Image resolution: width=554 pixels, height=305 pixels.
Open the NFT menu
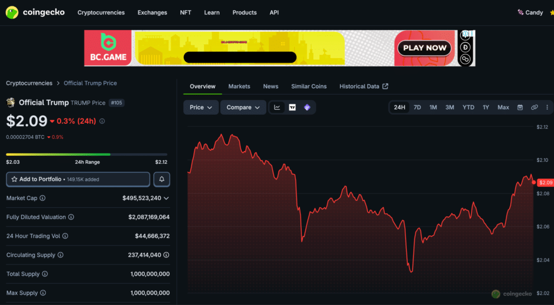pos(186,12)
